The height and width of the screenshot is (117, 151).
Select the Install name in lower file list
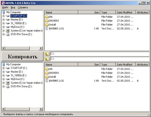pyautogui.click(x=52, y=77)
